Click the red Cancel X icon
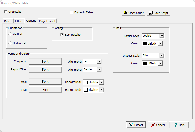The height and width of the screenshot is (132, 195). (x=153, y=125)
